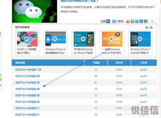Viewport: 161px width, 118px height.
Task: Click download count 27 for 第3课
Action: click(x=96, y=82)
